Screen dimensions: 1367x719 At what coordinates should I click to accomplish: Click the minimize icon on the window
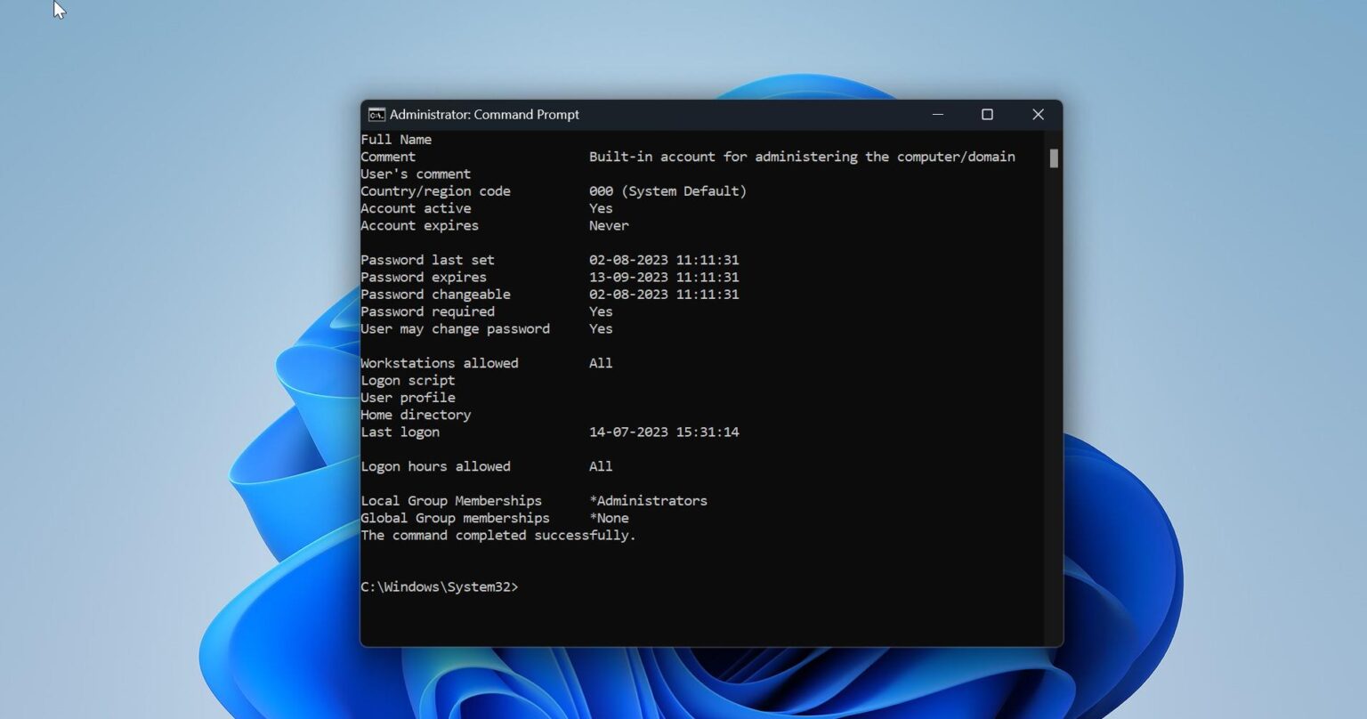point(937,114)
